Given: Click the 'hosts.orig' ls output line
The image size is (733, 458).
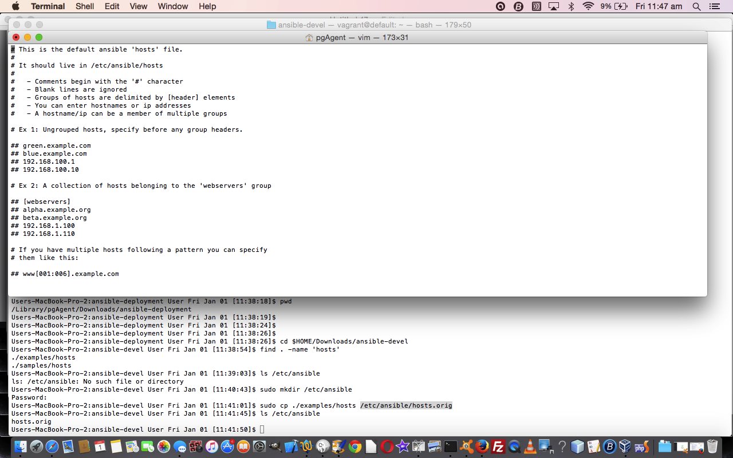Looking at the screenshot, I should pyautogui.click(x=31, y=421).
